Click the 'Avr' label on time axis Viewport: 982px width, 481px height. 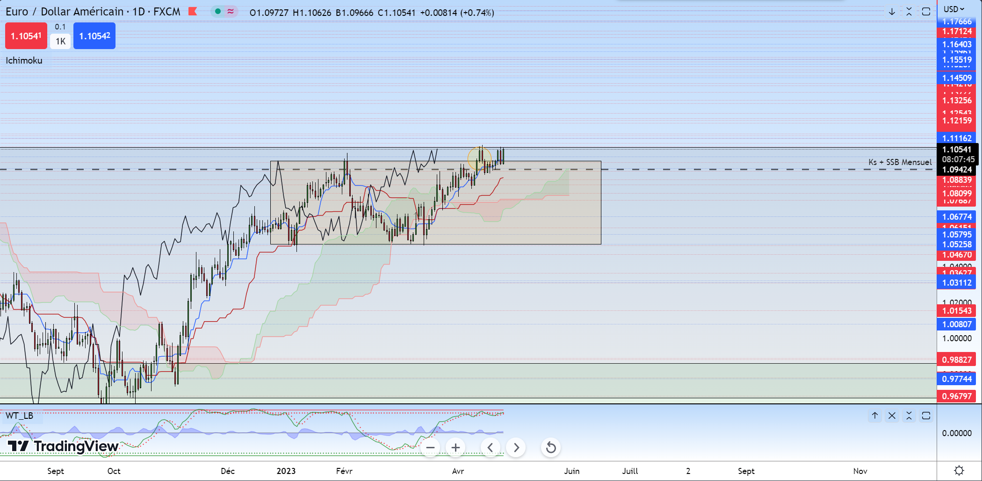(458, 471)
